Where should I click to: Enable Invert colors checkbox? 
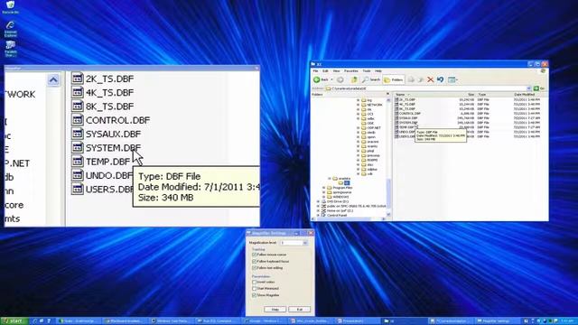pyautogui.click(x=255, y=282)
